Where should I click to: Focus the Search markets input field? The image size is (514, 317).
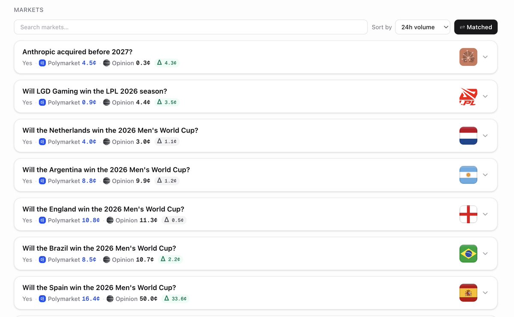coord(191,27)
